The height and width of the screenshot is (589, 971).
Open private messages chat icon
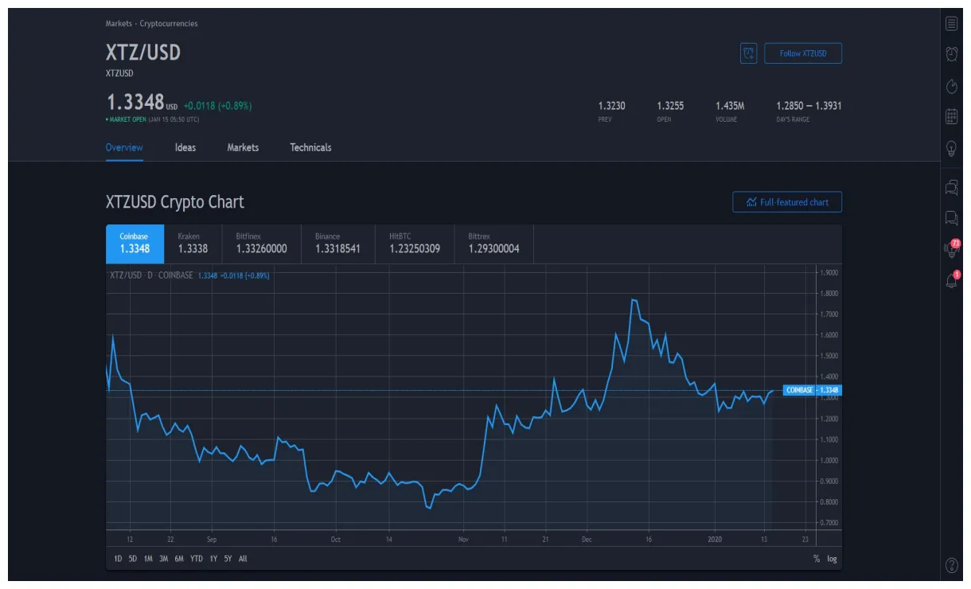pos(951,217)
